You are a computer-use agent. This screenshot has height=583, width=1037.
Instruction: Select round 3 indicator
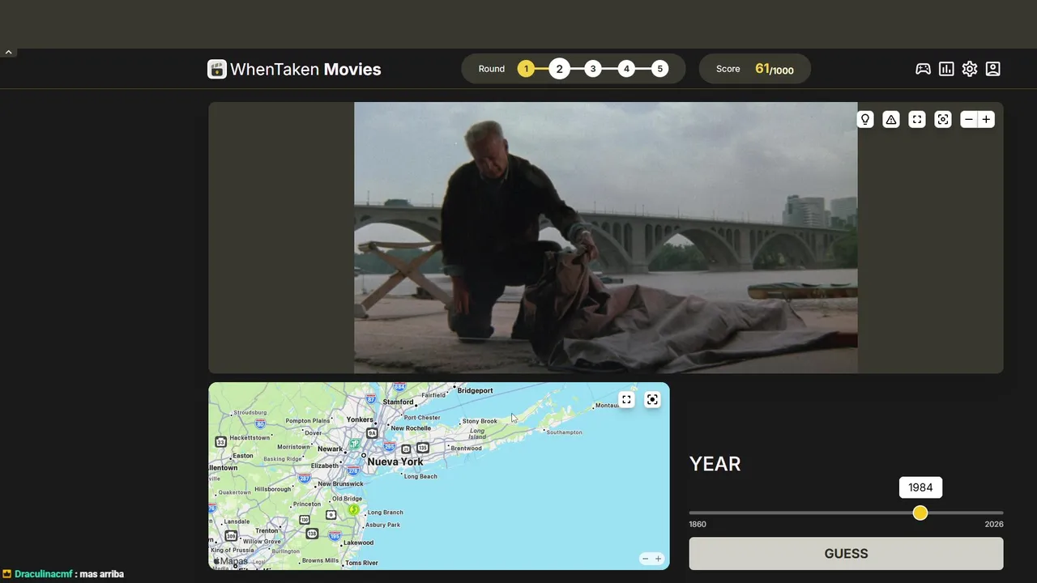point(593,69)
